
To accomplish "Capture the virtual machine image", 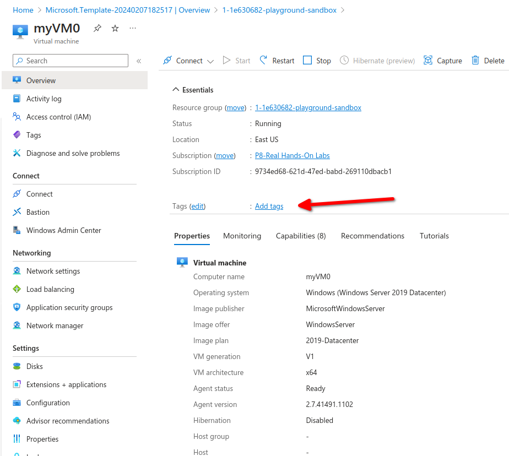I will [442, 61].
